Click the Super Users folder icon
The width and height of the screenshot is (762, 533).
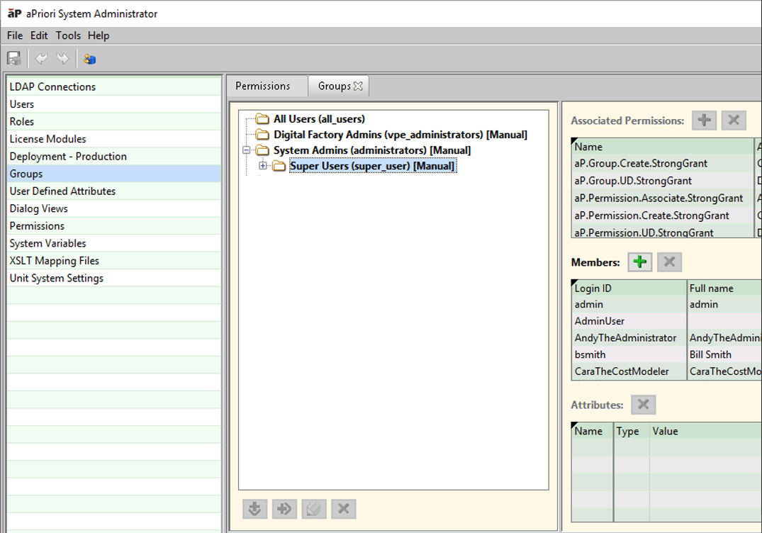(279, 166)
